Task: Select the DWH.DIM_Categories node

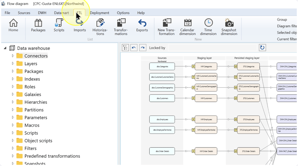Action: [x=287, y=66]
